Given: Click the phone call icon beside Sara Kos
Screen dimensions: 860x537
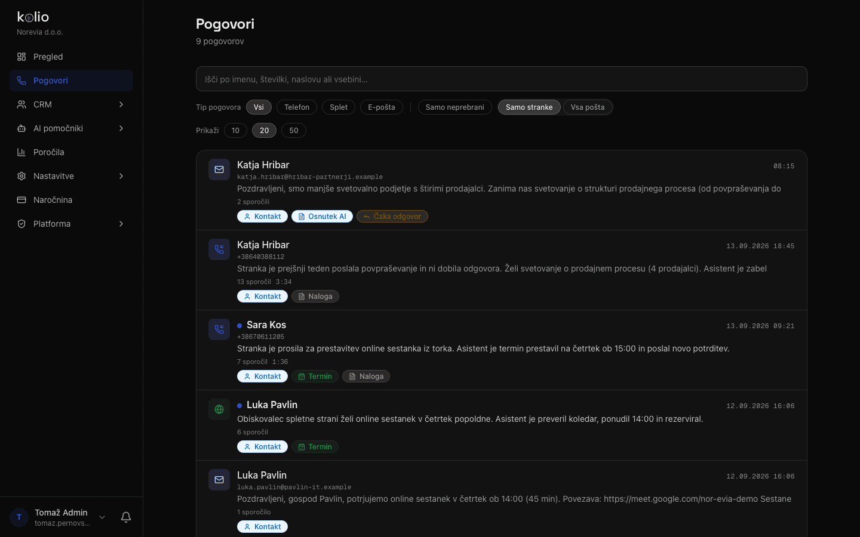Looking at the screenshot, I should tap(219, 329).
